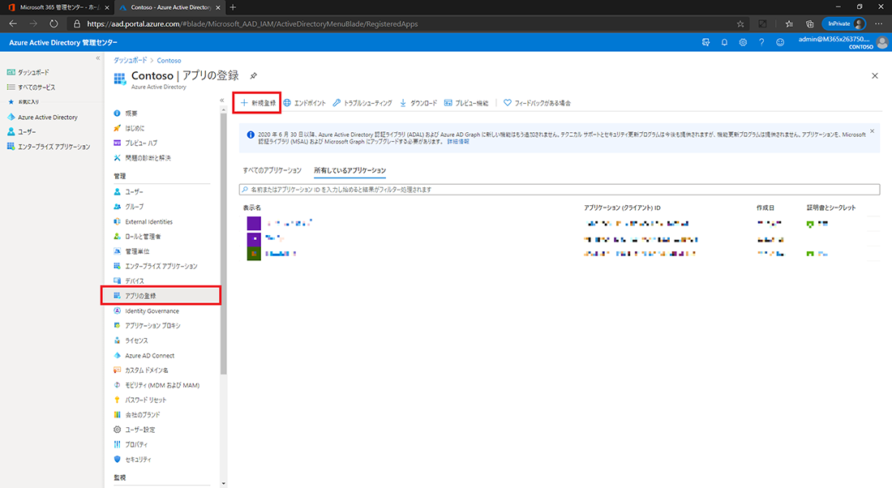Collapse the Contoso resource menu with the chevrons
Image resolution: width=892 pixels, height=488 pixels.
[222, 100]
